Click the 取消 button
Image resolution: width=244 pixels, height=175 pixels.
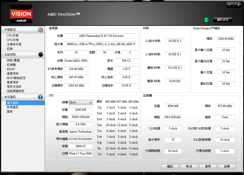click(x=189, y=167)
